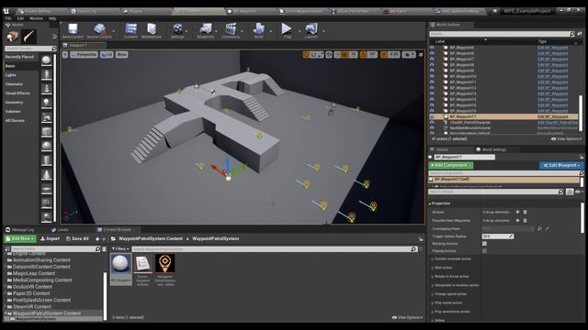The width and height of the screenshot is (588, 330).
Task: Open the Blueprints toolbar icon
Action: 206,30
